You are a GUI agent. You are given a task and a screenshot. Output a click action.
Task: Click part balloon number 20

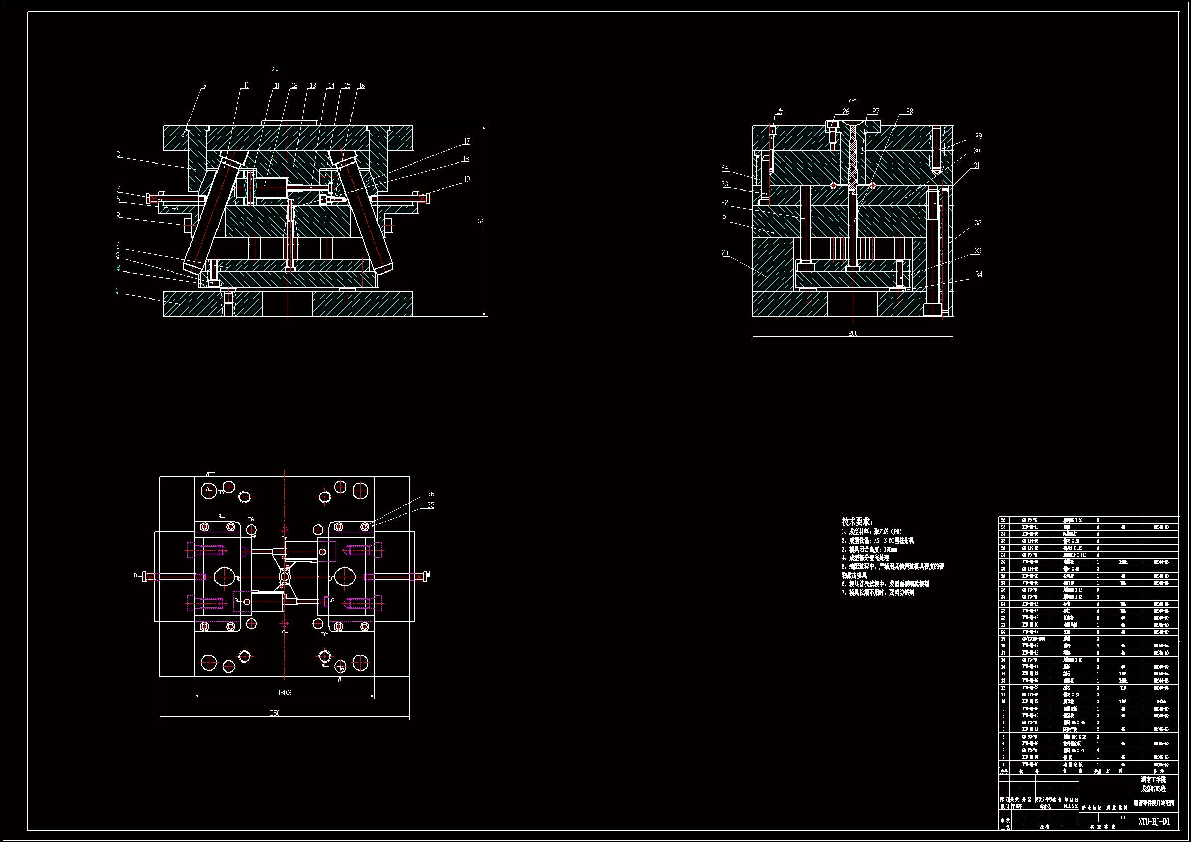tap(725, 253)
